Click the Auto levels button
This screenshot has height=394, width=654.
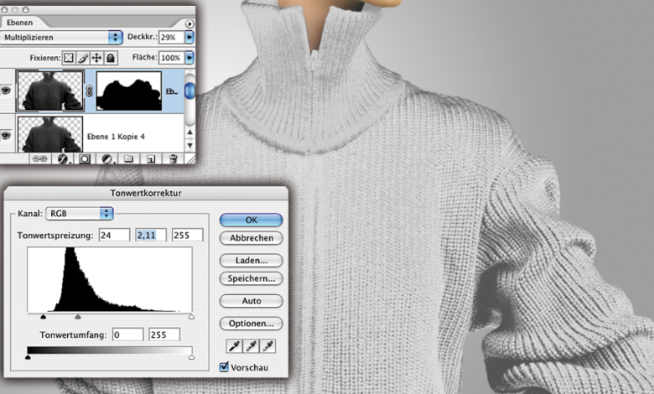pyautogui.click(x=251, y=301)
